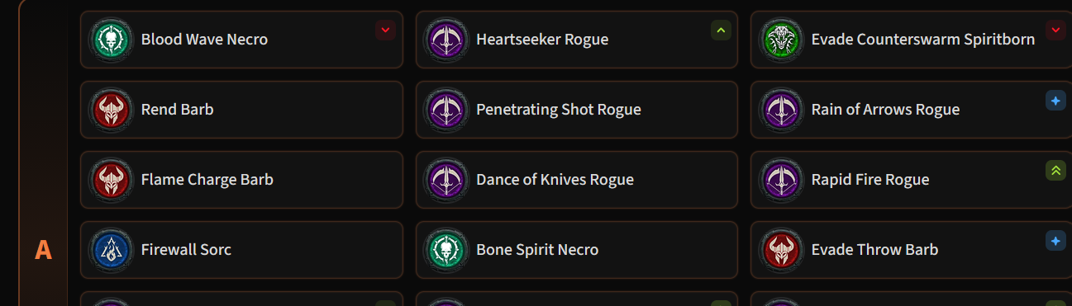Screen dimensions: 1072x306
Task: Click green up arrow on Heartseeker Rogue
Action: 721,31
